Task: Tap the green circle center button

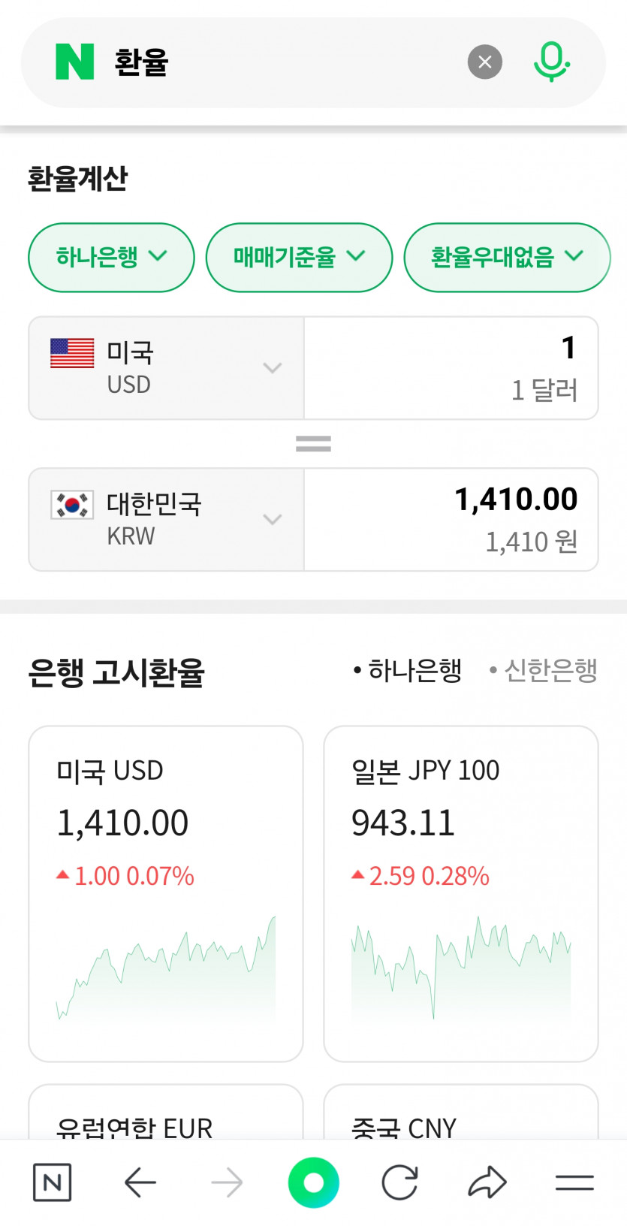Action: [313, 1182]
